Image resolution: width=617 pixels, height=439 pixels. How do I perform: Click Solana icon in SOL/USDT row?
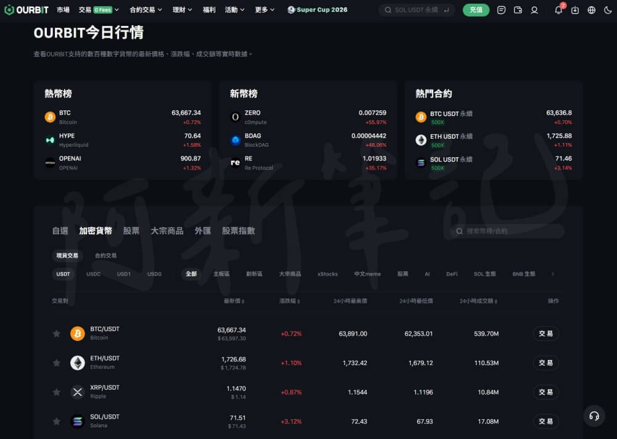pyautogui.click(x=78, y=421)
